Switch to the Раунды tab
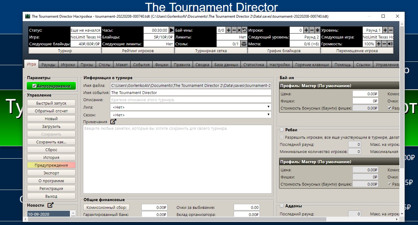Image resolution: width=418 pixels, height=225 pixels. tap(48, 65)
